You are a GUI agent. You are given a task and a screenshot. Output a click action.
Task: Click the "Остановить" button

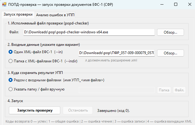(78, 110)
